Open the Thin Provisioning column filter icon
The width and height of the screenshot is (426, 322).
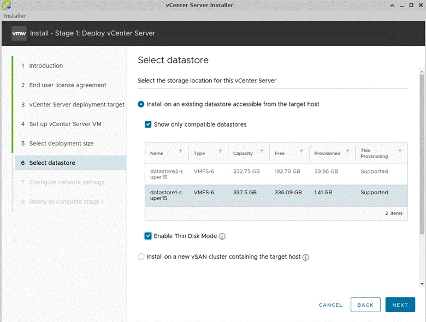pyautogui.click(x=400, y=151)
